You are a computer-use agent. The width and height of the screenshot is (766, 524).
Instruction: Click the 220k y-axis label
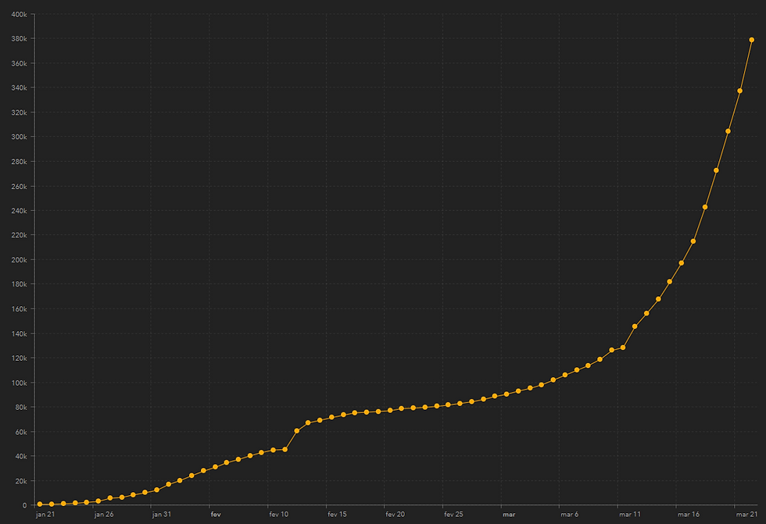pos(19,235)
